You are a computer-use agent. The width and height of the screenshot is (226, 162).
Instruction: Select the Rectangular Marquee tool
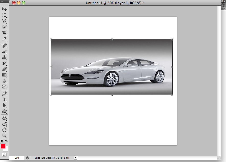[4, 15]
